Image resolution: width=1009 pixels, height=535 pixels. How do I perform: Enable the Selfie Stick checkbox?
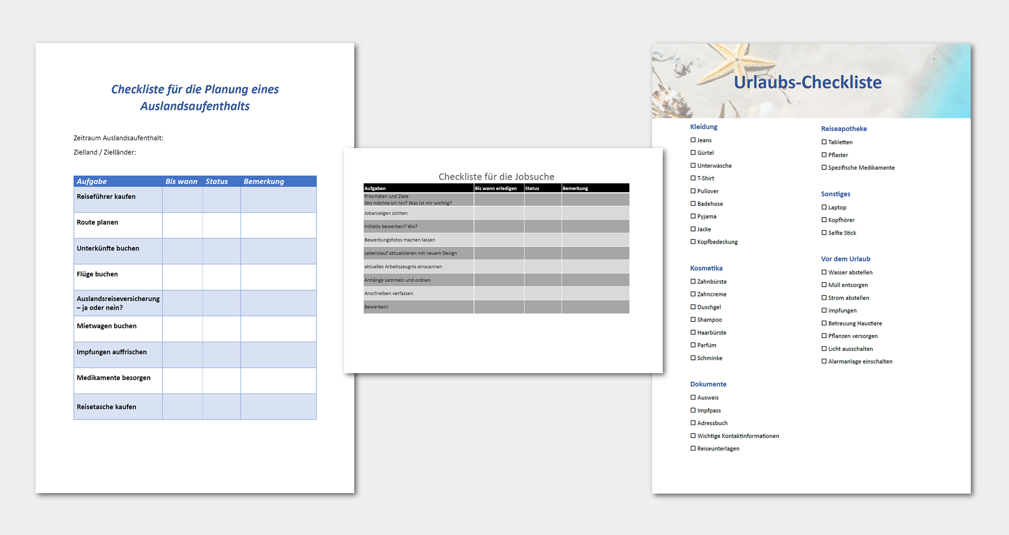click(824, 232)
